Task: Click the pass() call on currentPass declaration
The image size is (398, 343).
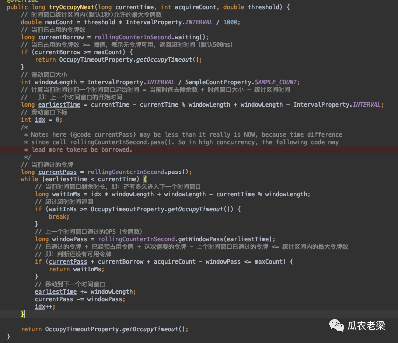Action: click(178, 172)
